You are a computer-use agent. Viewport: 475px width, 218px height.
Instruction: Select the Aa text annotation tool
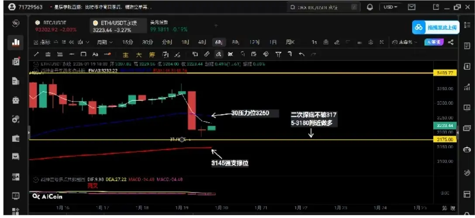click(x=95, y=55)
